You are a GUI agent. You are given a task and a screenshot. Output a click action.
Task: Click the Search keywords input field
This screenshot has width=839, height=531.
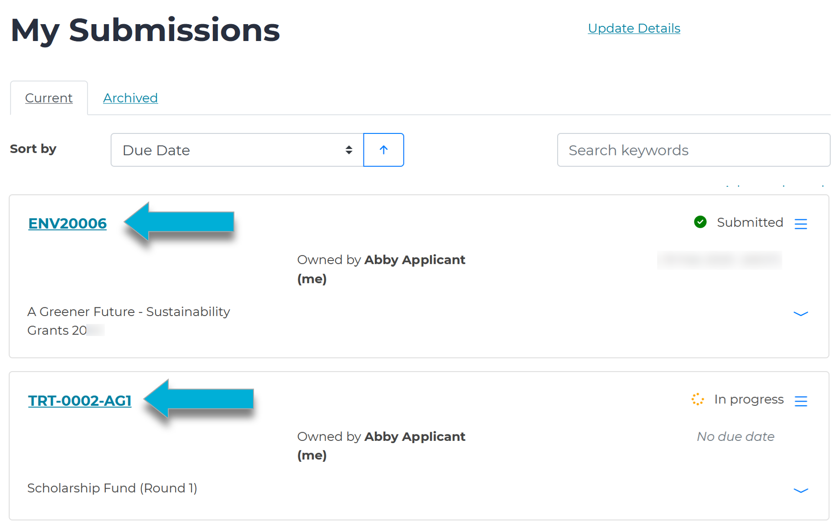(x=694, y=150)
